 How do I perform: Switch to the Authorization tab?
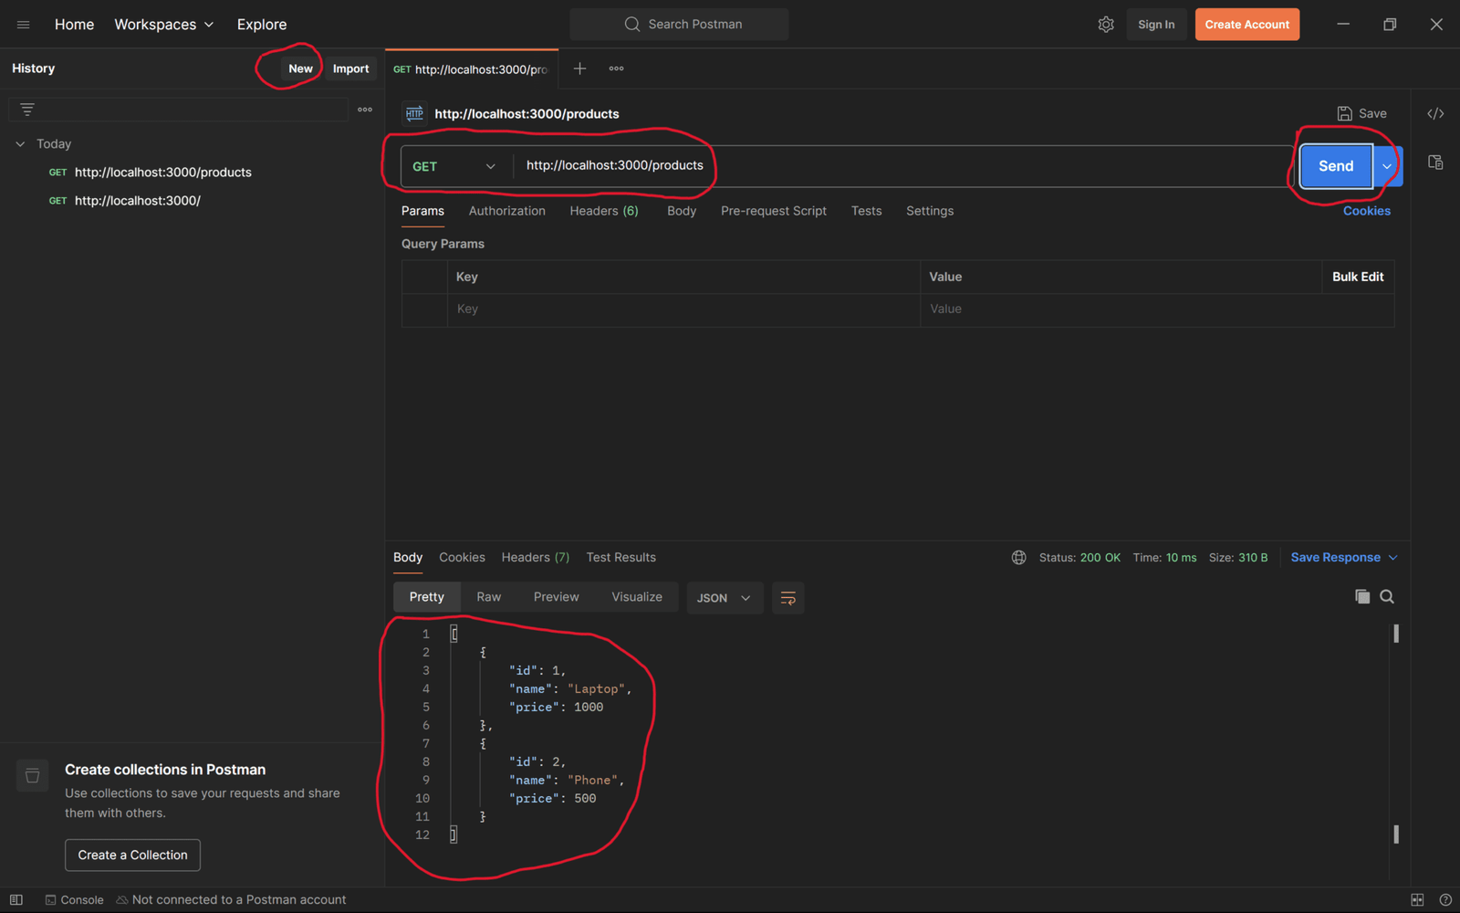coord(506,211)
